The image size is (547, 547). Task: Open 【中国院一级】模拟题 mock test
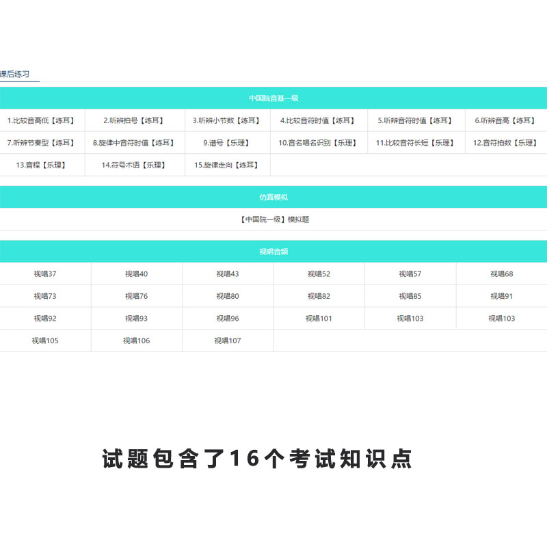coord(275,219)
